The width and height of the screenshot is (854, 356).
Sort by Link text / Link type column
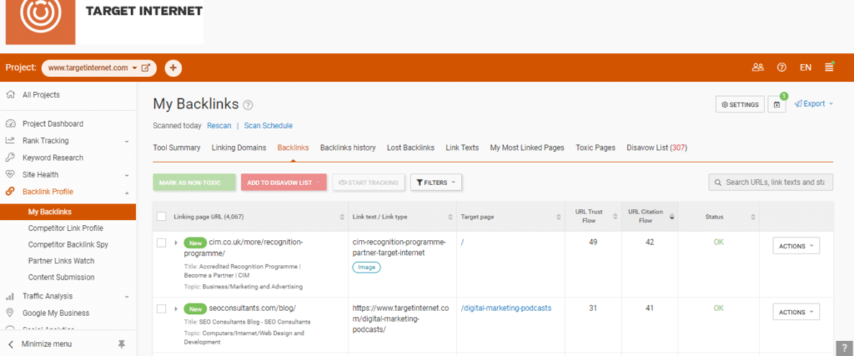pyautogui.click(x=450, y=217)
